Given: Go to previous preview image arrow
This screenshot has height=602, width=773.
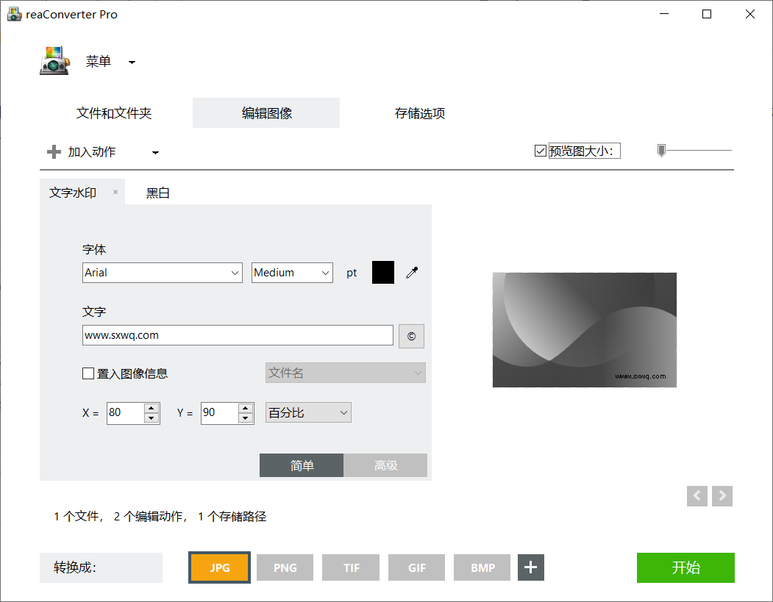Looking at the screenshot, I should click(697, 495).
